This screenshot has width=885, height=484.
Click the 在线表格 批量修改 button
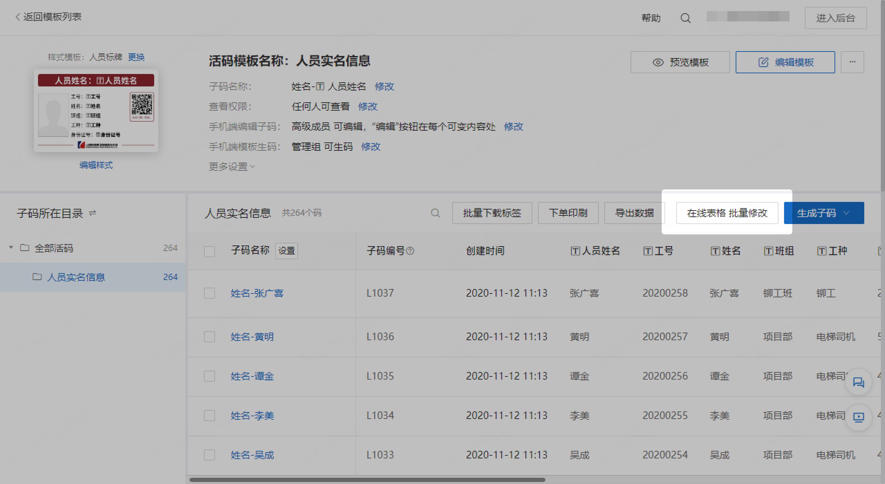tap(727, 213)
